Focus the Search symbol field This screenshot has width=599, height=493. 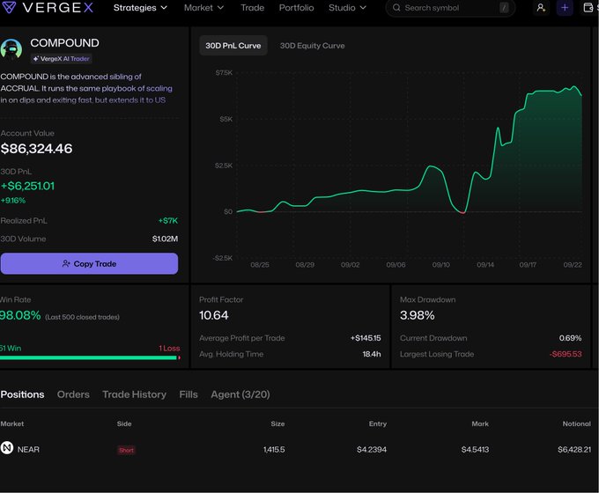450,8
